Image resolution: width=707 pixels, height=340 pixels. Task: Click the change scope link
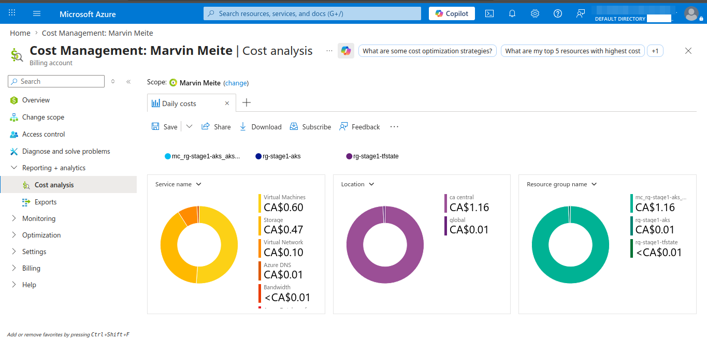pos(236,83)
